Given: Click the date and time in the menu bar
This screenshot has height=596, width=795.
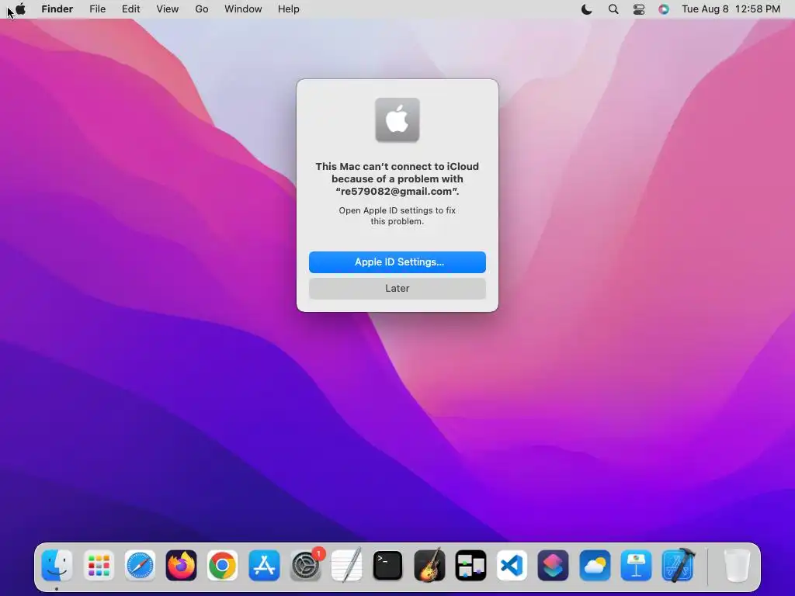Looking at the screenshot, I should click(731, 9).
